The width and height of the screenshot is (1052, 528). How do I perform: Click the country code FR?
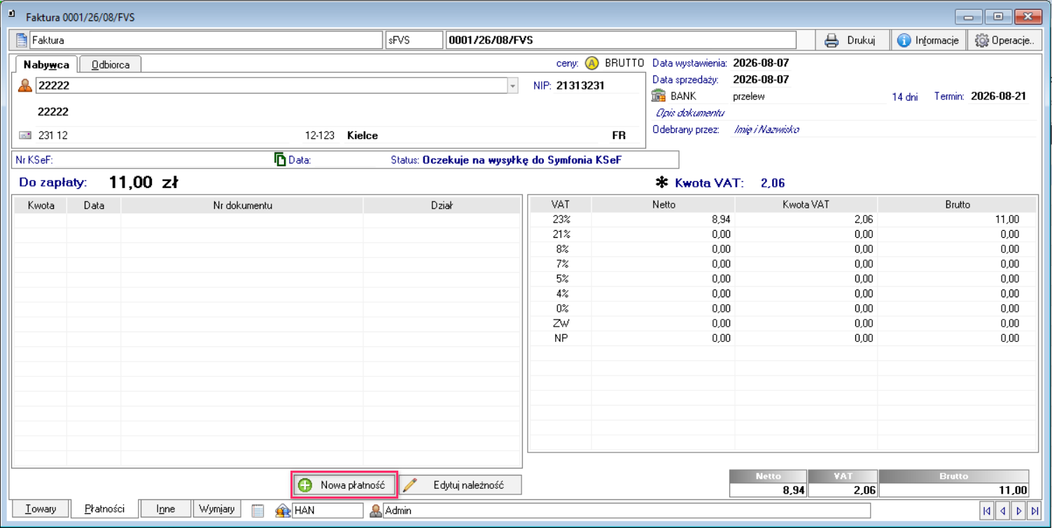coord(619,136)
